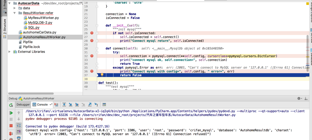Click print console output icon
The image size is (312, 140).
(19, 138)
